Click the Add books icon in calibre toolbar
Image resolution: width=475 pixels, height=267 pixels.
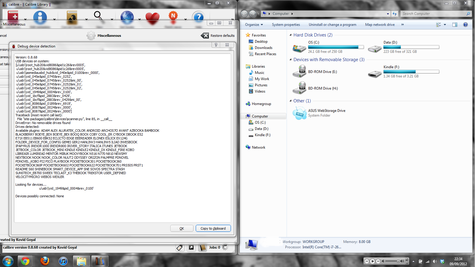[x=13, y=16]
